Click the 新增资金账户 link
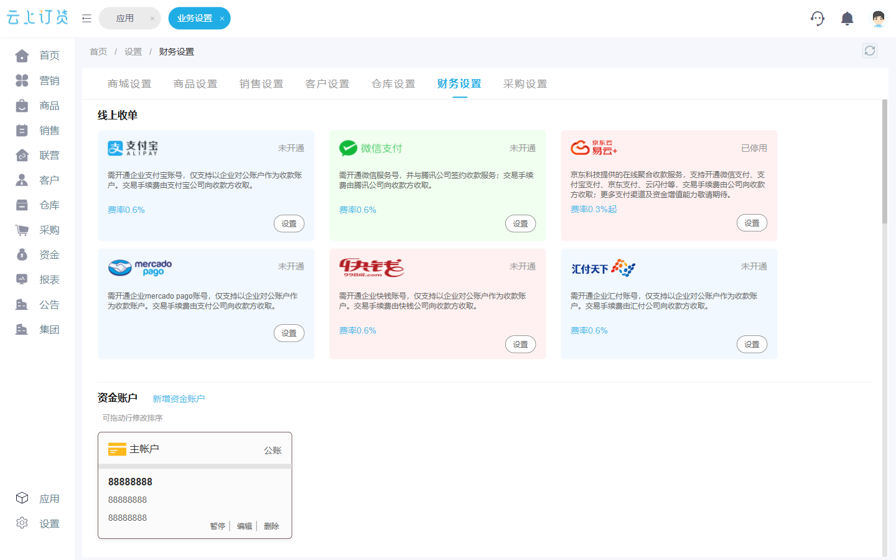The width and height of the screenshot is (896, 560). pos(179,399)
